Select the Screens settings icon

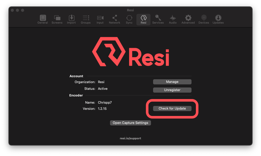tap(57, 19)
